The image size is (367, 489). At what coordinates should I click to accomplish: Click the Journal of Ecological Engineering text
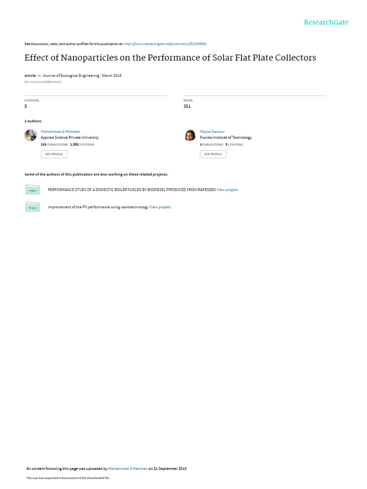71,75
